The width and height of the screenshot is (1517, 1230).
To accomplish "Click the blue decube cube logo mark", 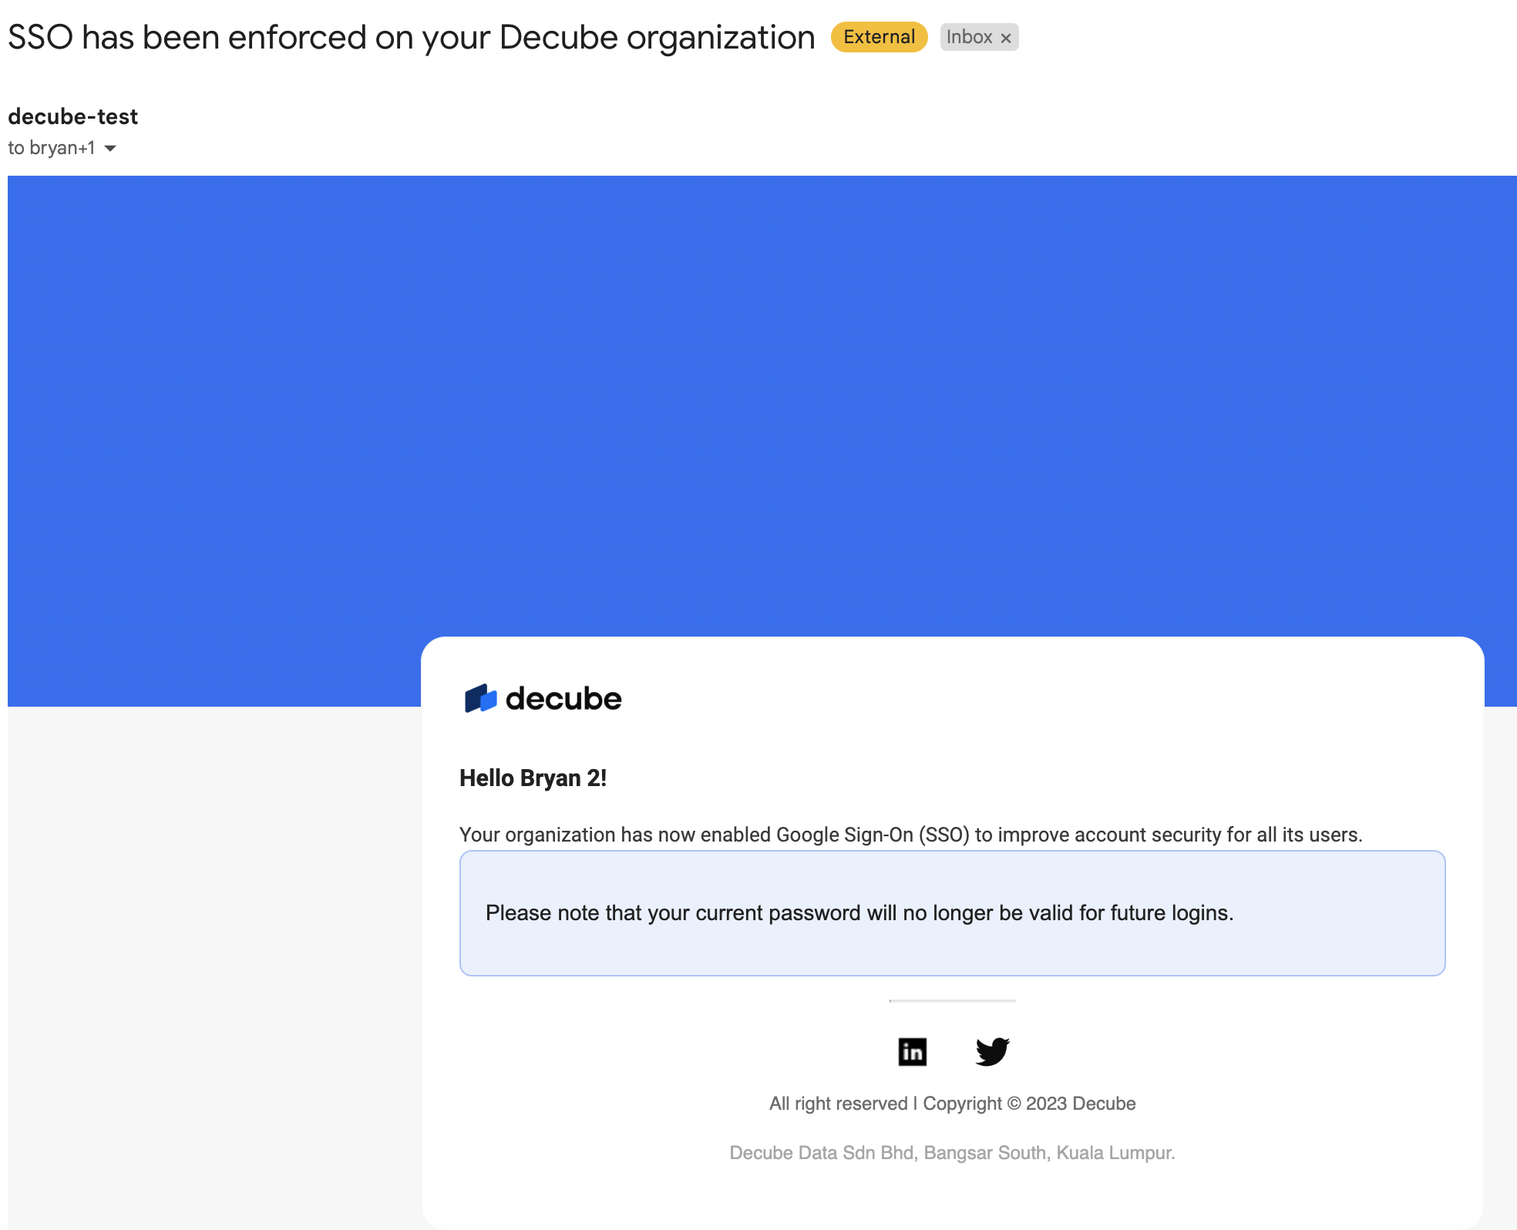I will tap(480, 698).
